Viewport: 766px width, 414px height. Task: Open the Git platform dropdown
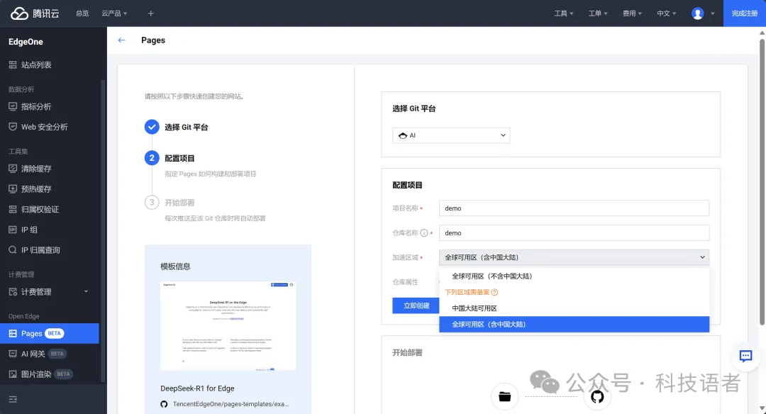[451, 135]
